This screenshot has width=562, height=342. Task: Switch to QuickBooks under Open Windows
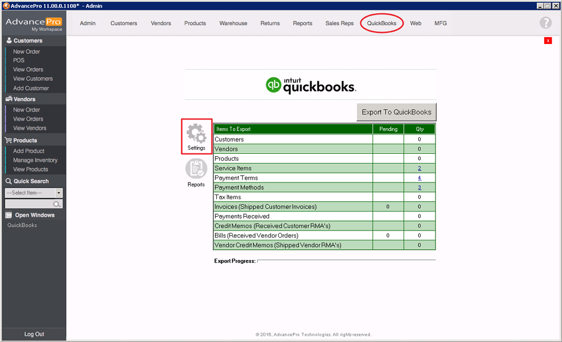pos(22,225)
